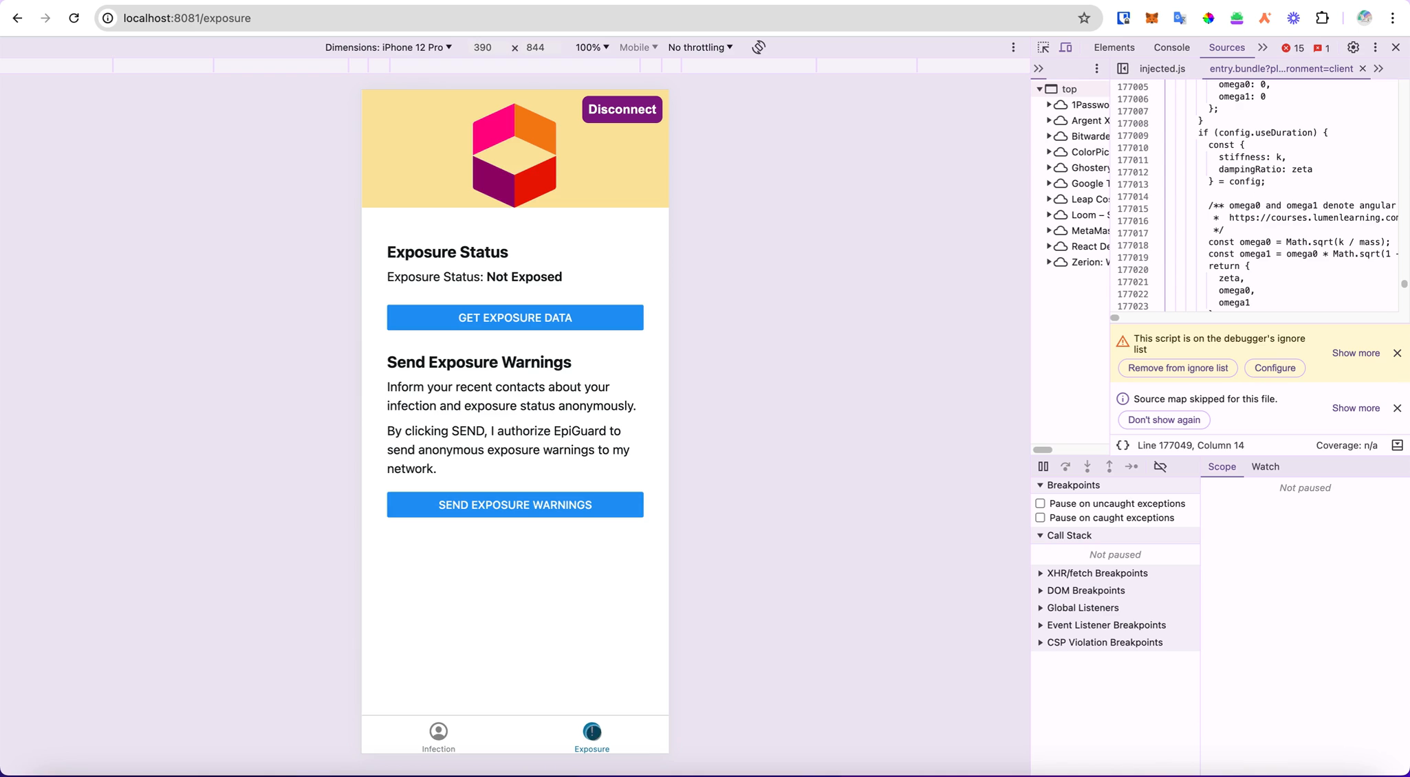The height and width of the screenshot is (777, 1410).
Task: Toggle the device toolbar icon
Action: 1065,47
